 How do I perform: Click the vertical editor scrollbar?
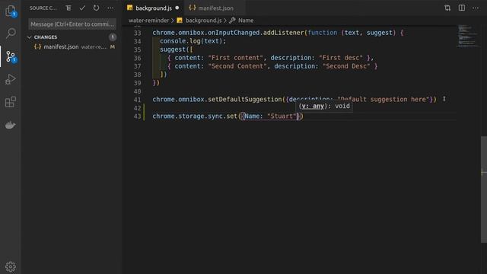(484, 190)
